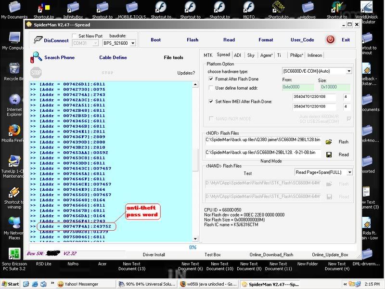This screenshot has width=385, height=289.
Task: Open the baudrate BPS_921600 dropdown
Action: tap(133, 43)
